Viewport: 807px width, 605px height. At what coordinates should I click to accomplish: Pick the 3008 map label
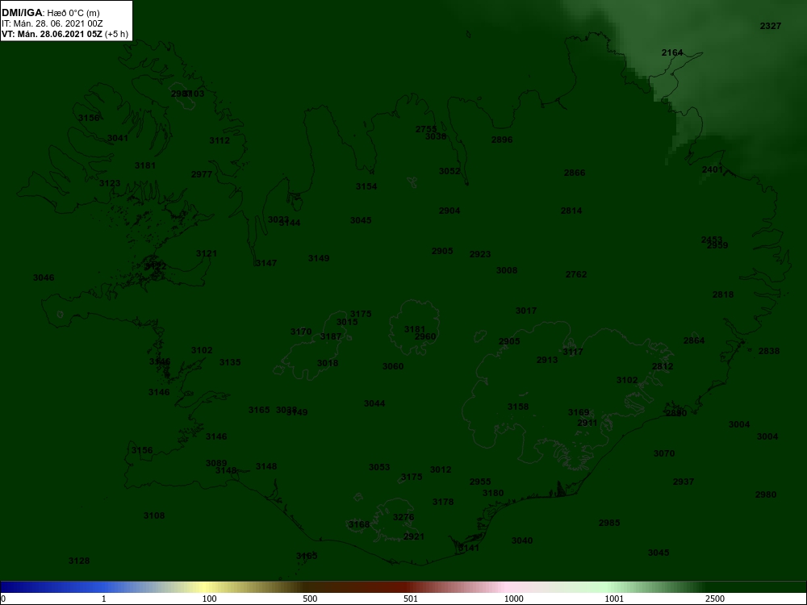(507, 270)
